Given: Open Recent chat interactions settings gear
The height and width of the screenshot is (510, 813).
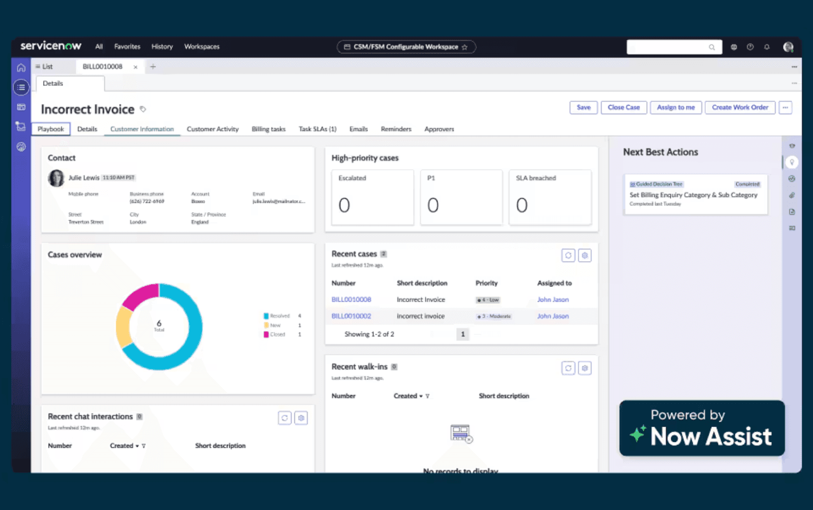Looking at the screenshot, I should [x=301, y=418].
